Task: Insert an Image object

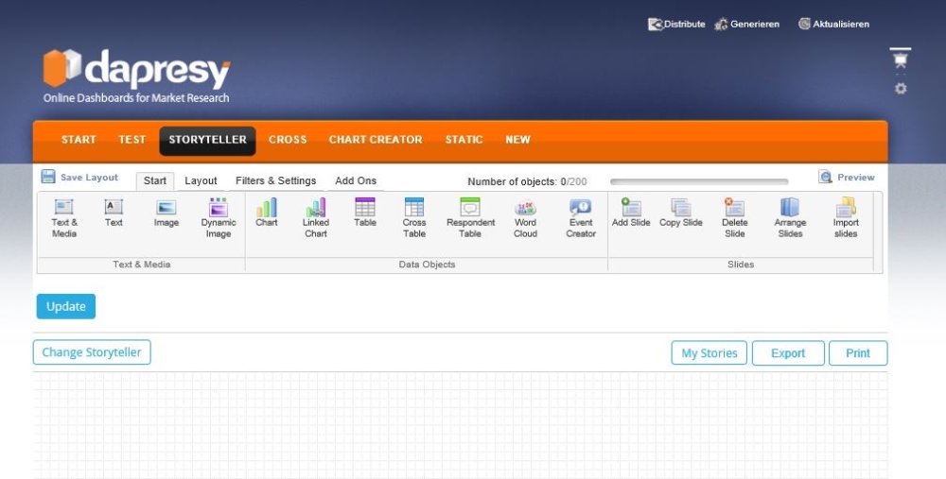Action: [166, 214]
